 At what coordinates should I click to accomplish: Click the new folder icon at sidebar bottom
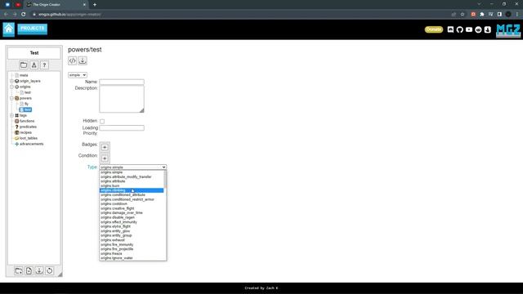pos(19,270)
